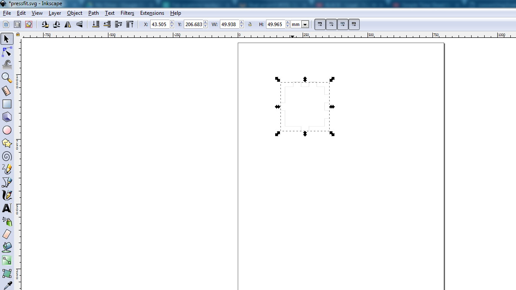
Task: Increase the X coordinate with up arrow
Action: [x=172, y=22]
